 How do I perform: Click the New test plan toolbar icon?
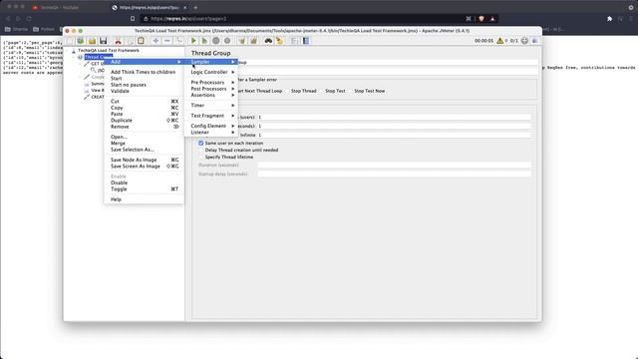click(x=70, y=41)
